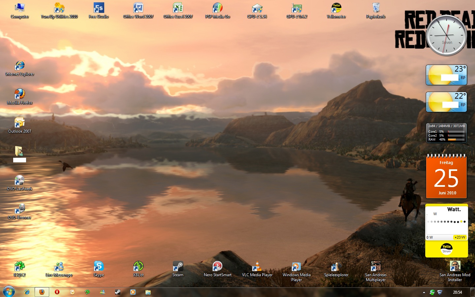Open the 22° weather gadget

tap(446, 102)
